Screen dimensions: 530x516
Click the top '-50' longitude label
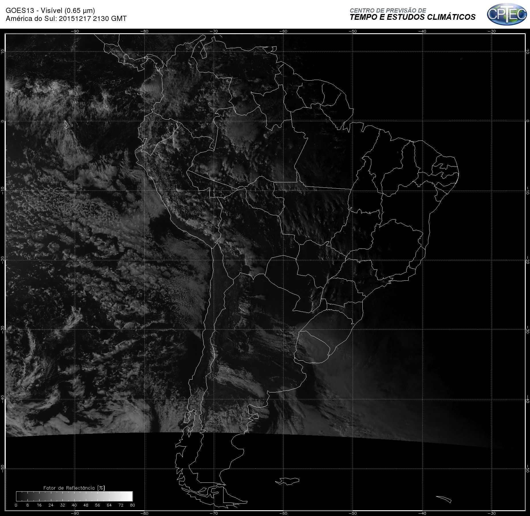353,31
